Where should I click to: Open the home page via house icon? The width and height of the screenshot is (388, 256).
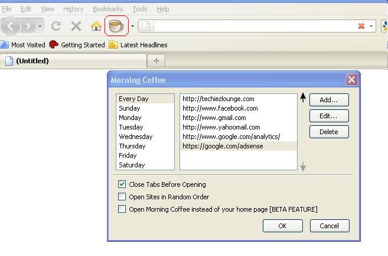click(x=96, y=26)
